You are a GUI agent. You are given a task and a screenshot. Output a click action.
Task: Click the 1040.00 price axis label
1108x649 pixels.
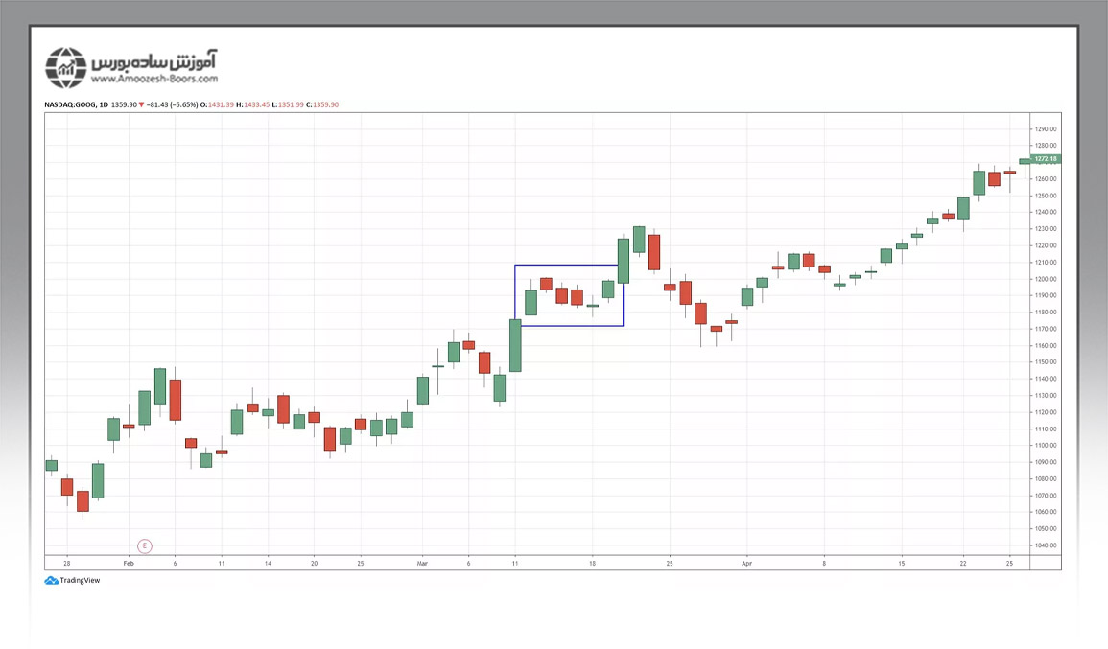tap(1044, 545)
